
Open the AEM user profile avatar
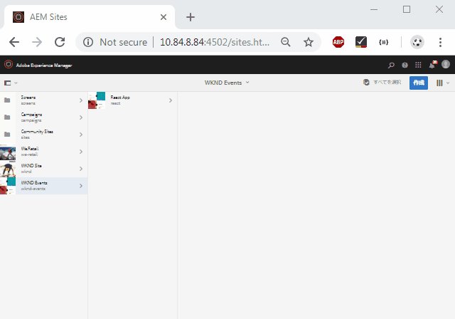(446, 64)
